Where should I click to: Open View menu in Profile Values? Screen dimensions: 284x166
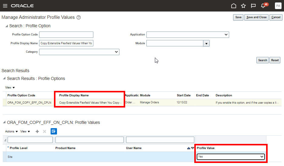[25, 131]
